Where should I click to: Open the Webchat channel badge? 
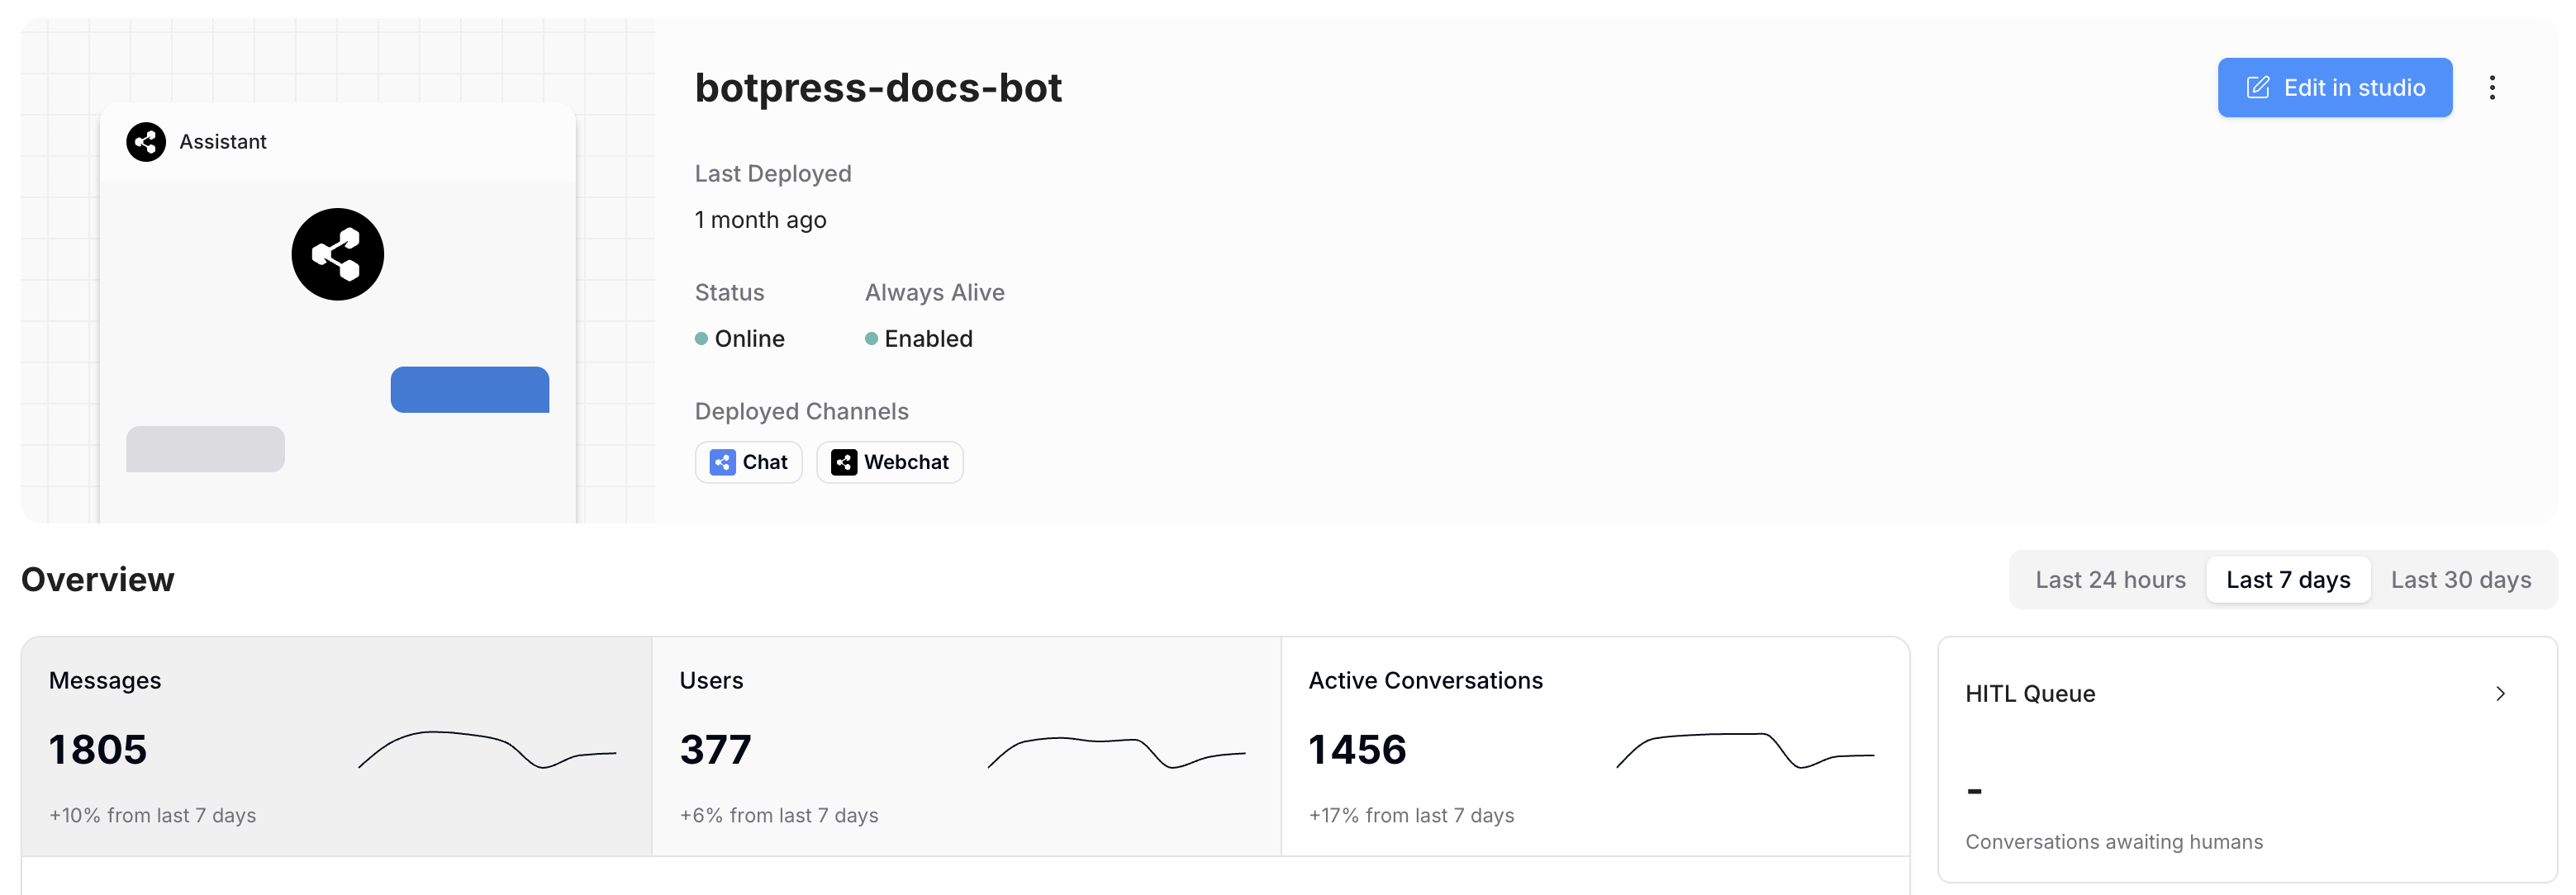[890, 462]
